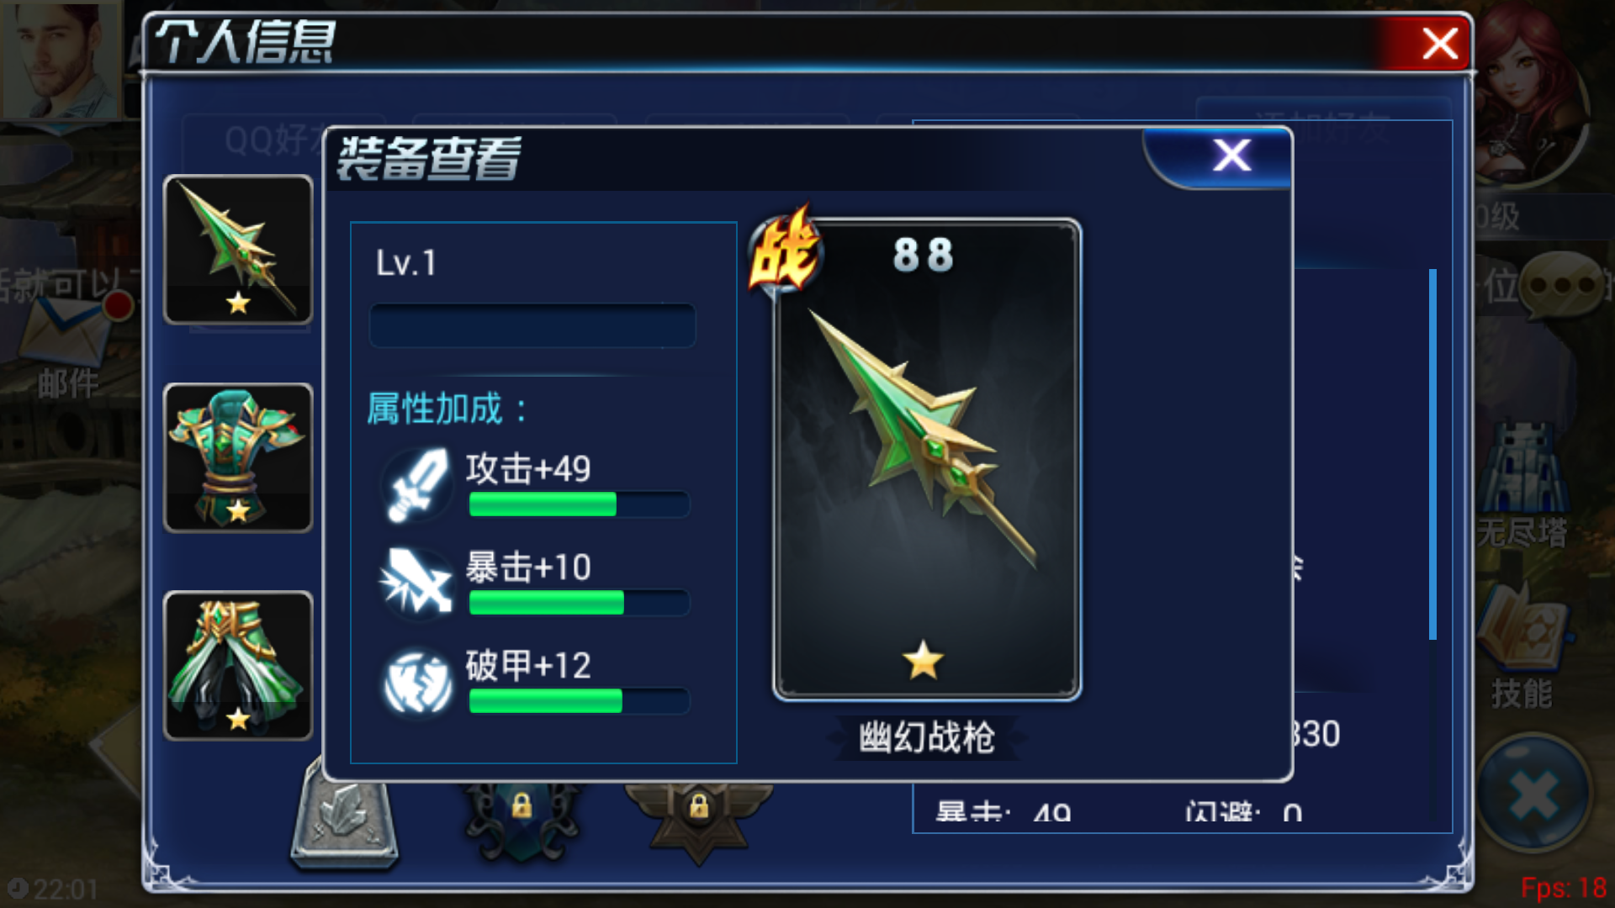Click the blue scrollbar on right panel
The width and height of the screenshot is (1615, 908).
pos(1432,454)
